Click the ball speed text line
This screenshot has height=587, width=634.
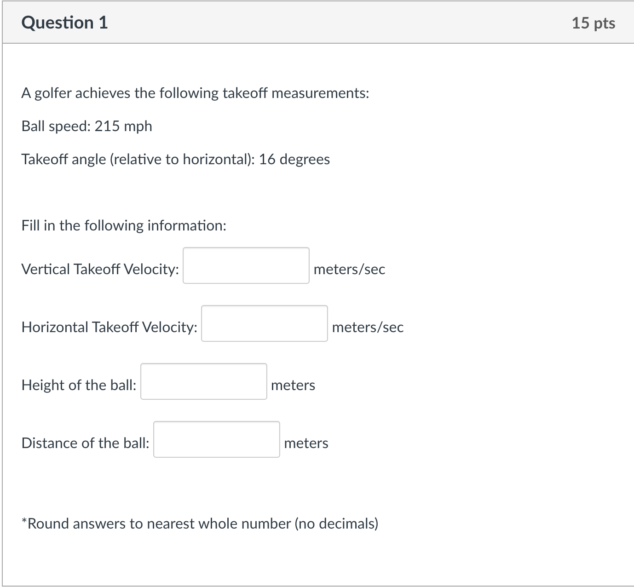click(x=86, y=126)
